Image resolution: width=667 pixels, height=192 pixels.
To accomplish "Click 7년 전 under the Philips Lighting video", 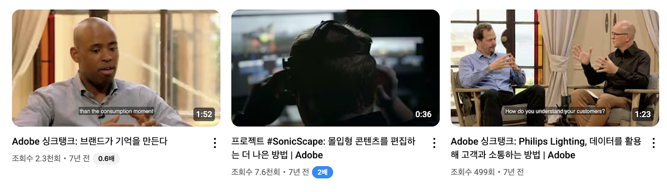I will pos(513,172).
